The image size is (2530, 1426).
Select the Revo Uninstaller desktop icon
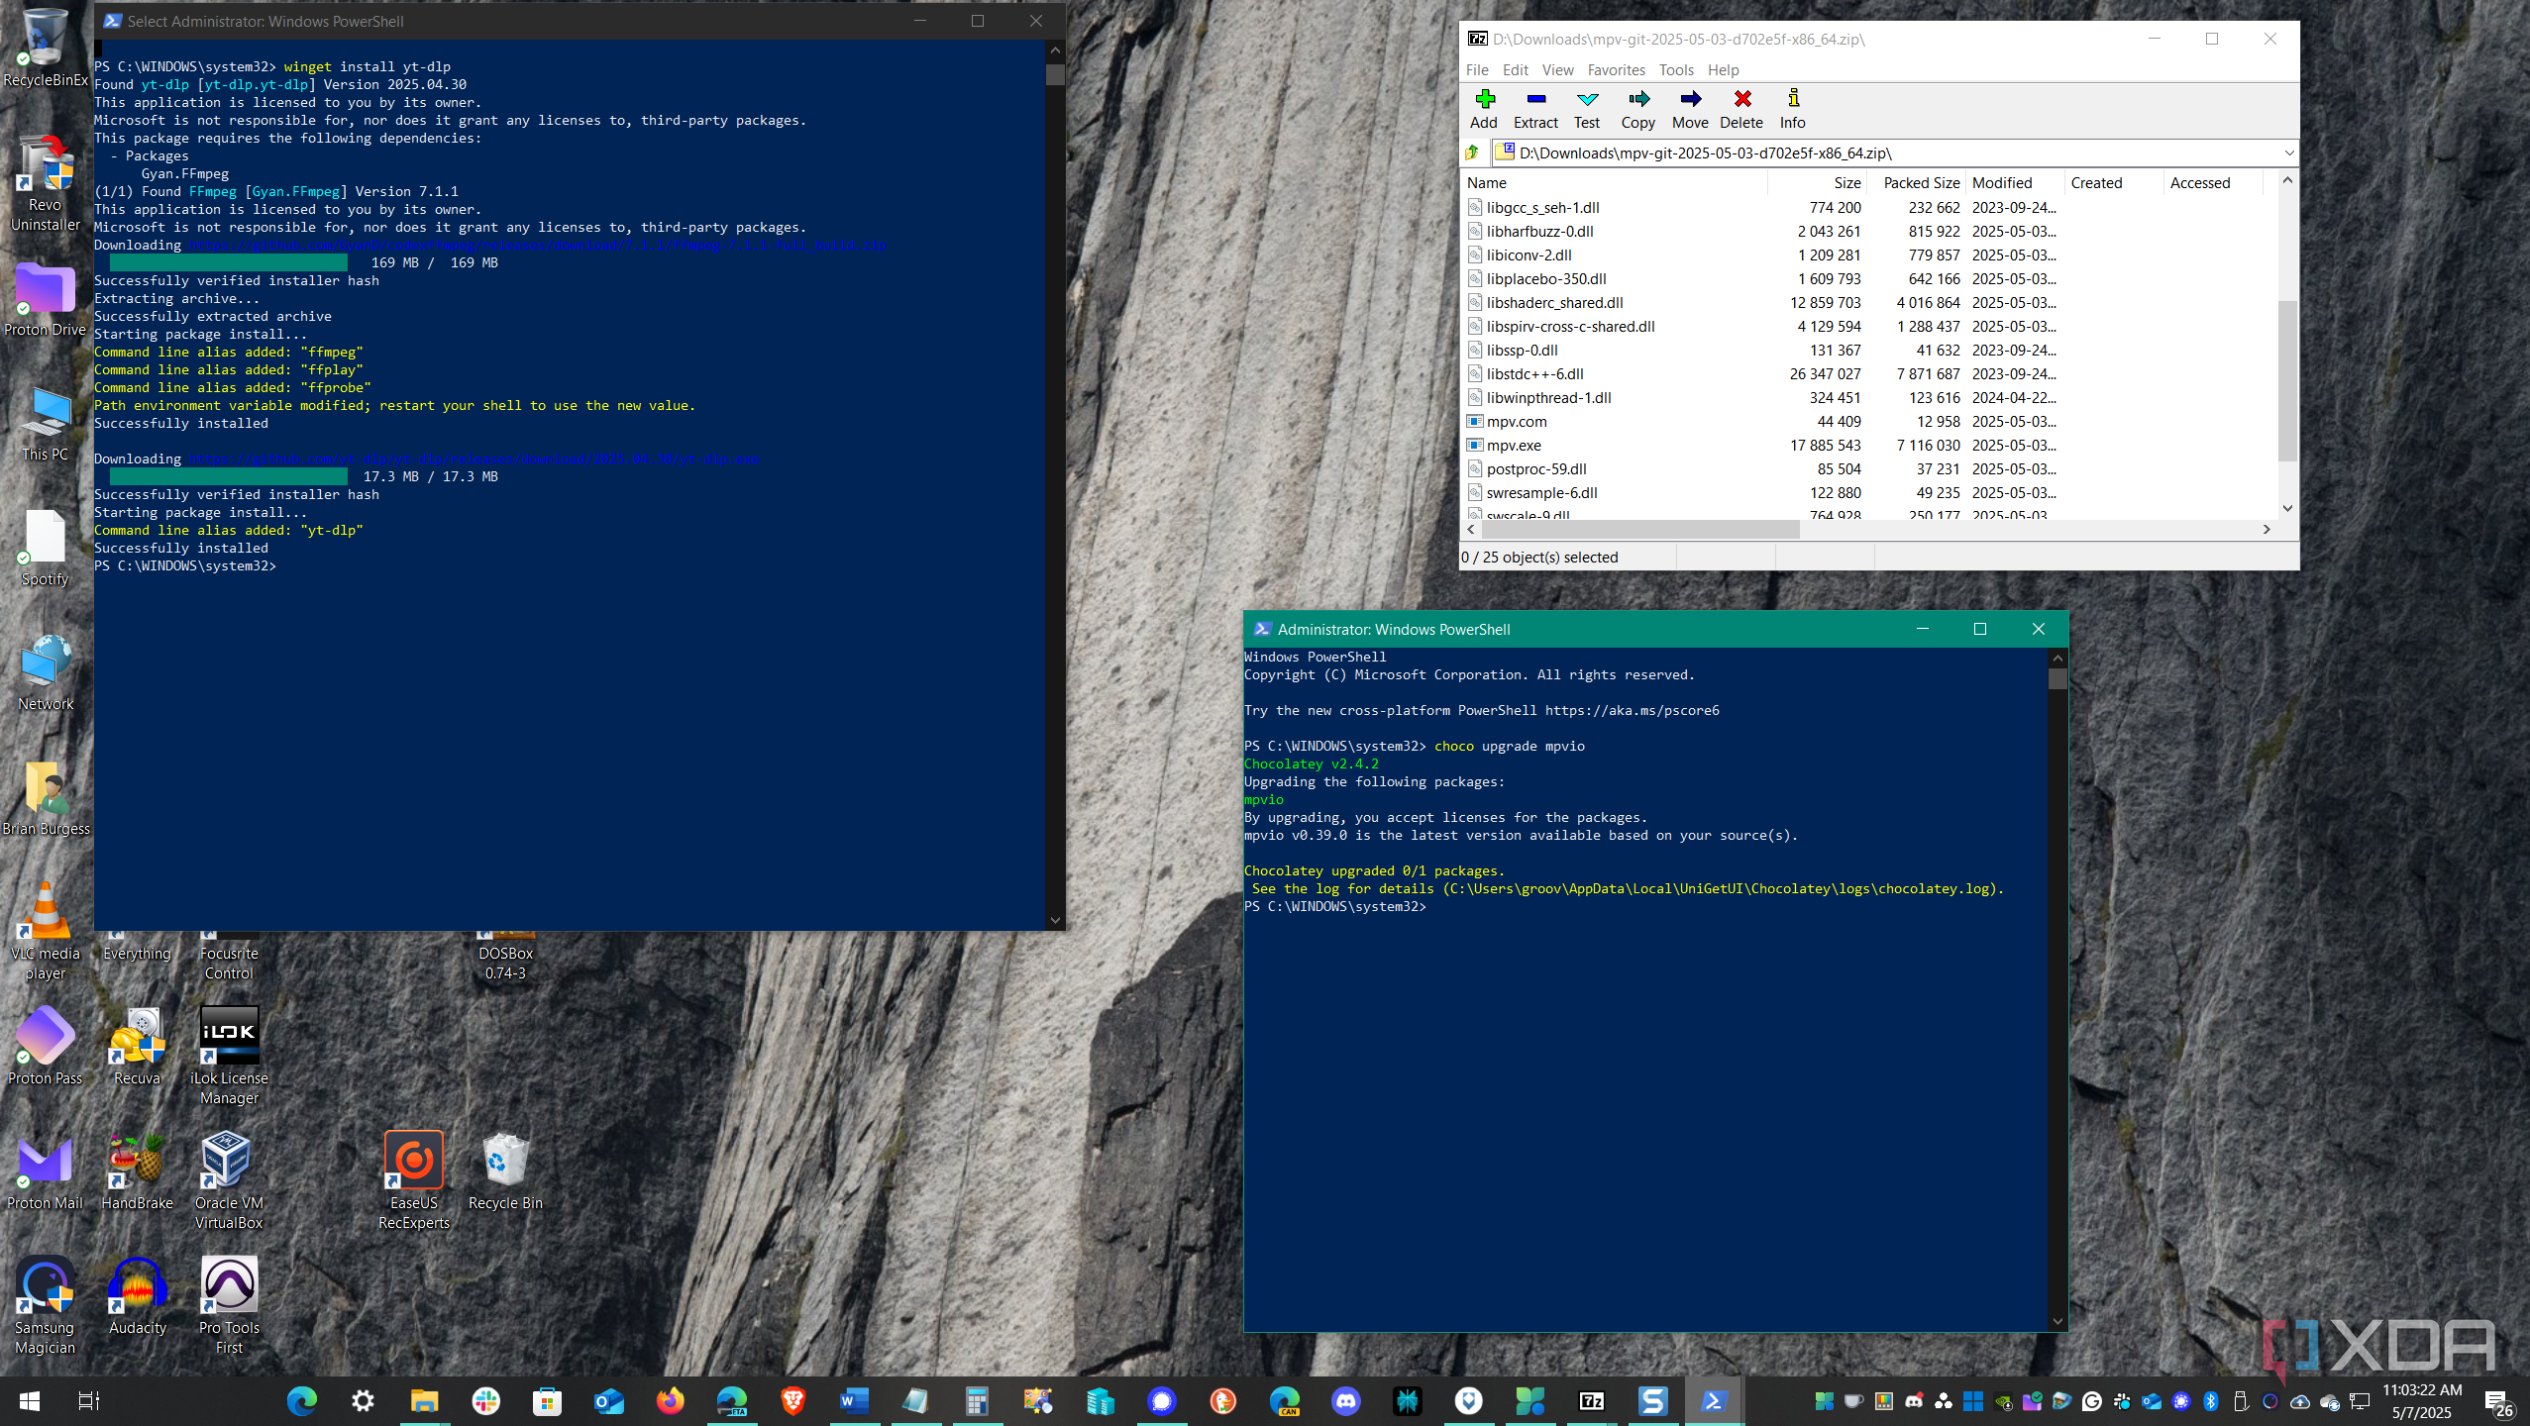pos(45,183)
